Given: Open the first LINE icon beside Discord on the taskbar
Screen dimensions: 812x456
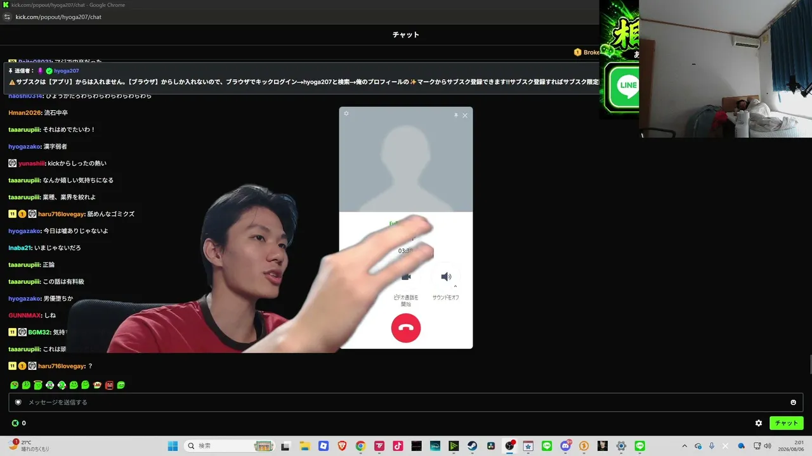Looking at the screenshot, I should 547,446.
